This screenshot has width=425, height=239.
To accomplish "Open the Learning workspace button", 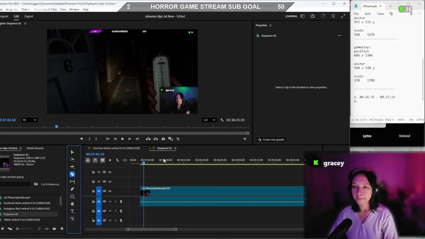I will point(291,16).
